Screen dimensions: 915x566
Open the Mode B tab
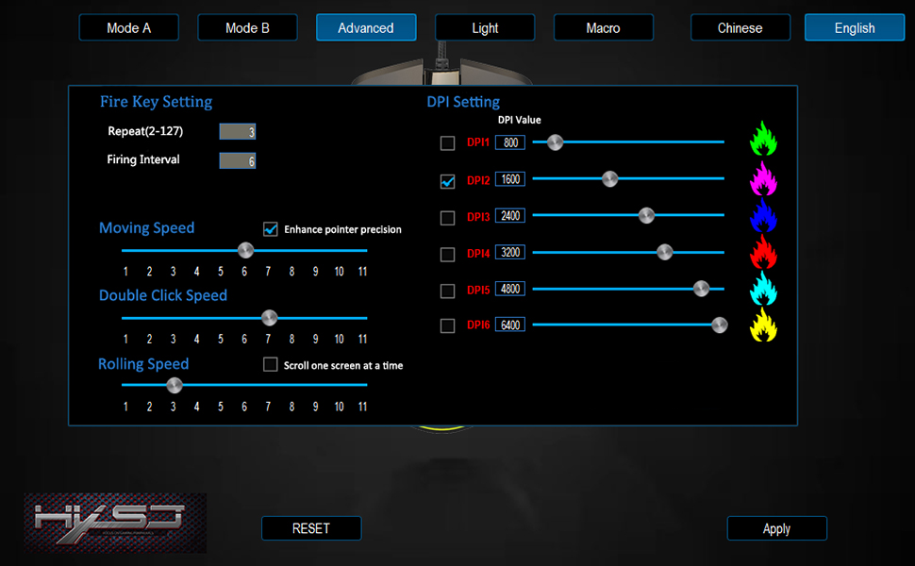[x=247, y=27]
